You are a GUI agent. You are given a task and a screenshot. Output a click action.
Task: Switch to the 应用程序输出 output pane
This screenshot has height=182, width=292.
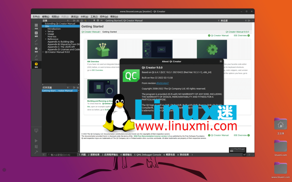click(111, 154)
